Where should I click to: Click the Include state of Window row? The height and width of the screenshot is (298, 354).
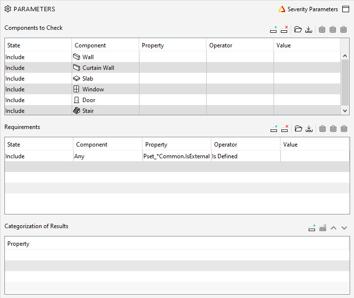pos(38,89)
